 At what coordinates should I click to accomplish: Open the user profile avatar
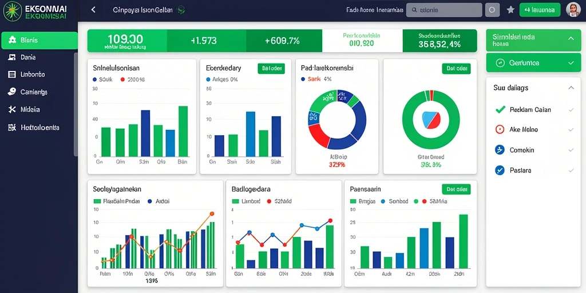click(573, 10)
